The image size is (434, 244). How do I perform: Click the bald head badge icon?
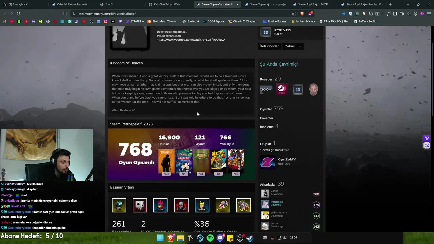[314, 89]
